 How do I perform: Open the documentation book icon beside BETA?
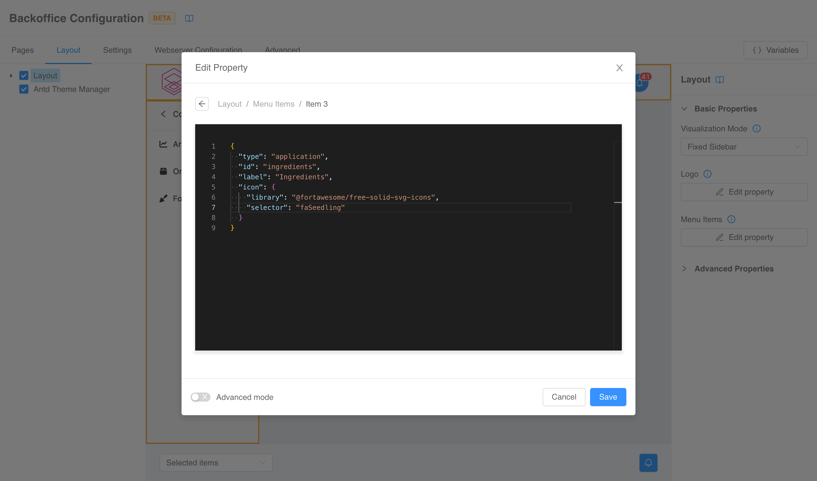[189, 18]
